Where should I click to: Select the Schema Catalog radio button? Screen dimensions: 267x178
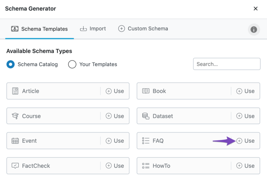[11, 64]
